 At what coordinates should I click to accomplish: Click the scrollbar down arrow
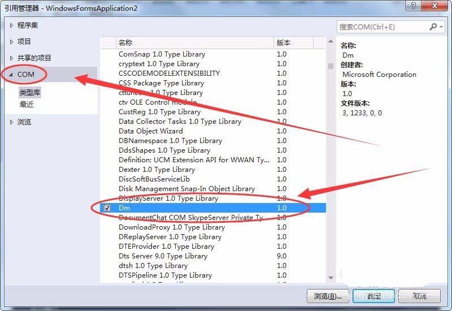point(331,278)
